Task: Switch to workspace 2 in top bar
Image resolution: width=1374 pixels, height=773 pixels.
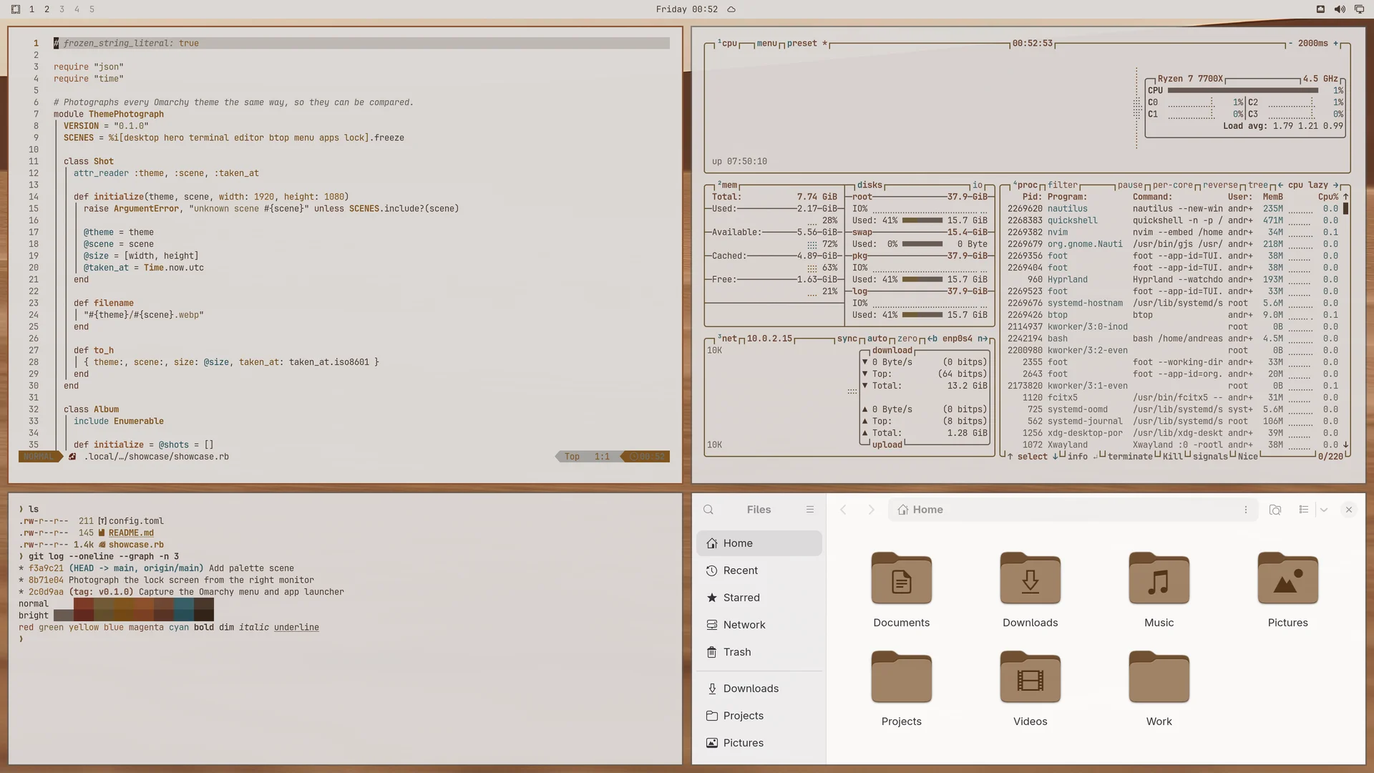Action: tap(47, 9)
